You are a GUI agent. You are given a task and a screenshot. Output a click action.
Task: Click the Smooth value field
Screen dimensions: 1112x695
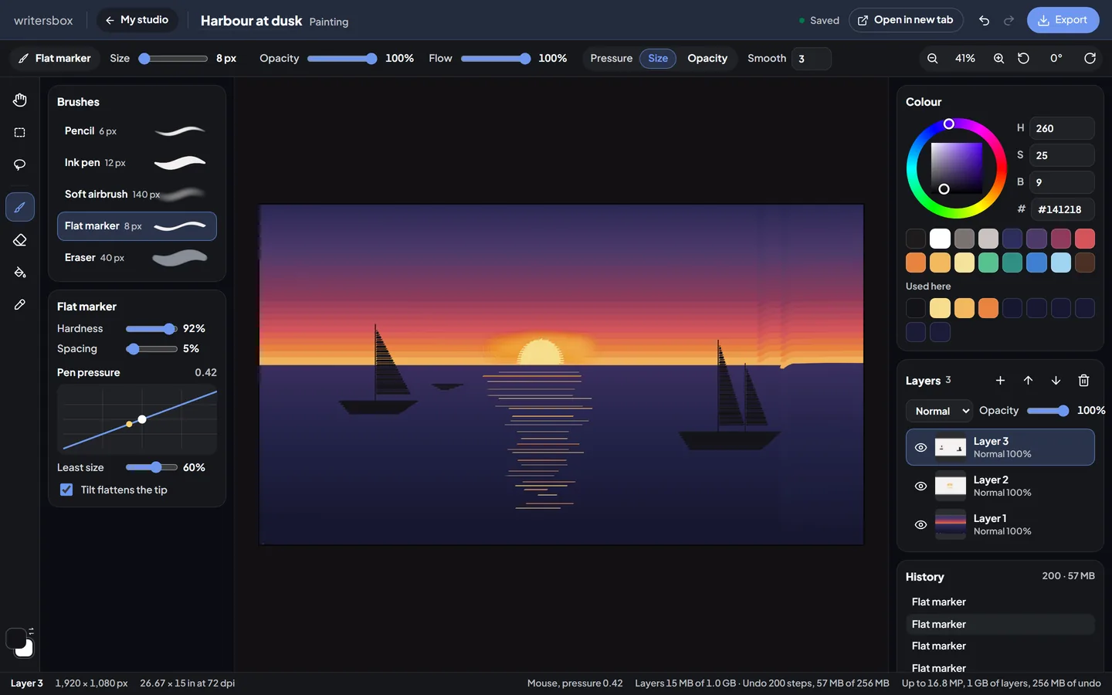pyautogui.click(x=811, y=59)
